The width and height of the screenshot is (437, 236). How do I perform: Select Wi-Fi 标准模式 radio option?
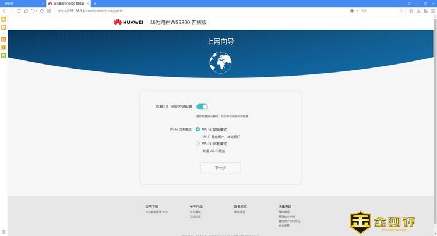click(198, 143)
